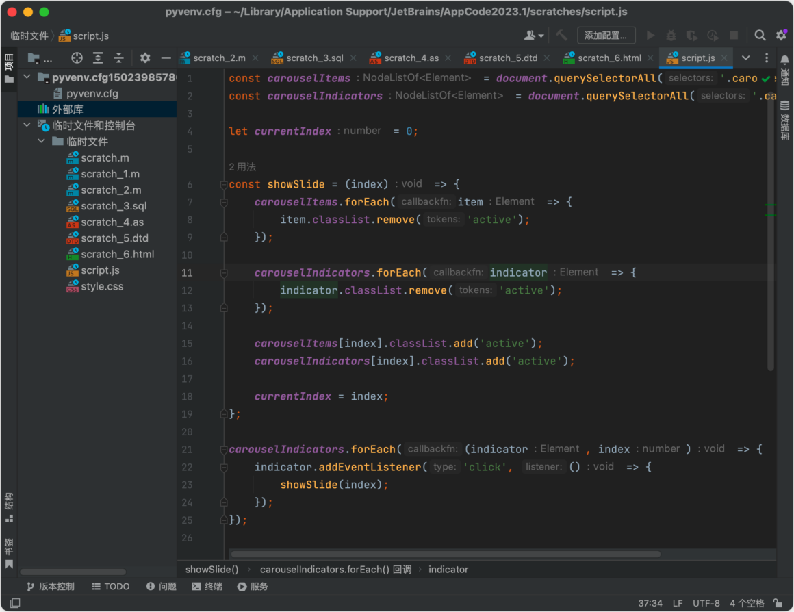
Task: Open style.css in project tree
Action: (x=97, y=286)
